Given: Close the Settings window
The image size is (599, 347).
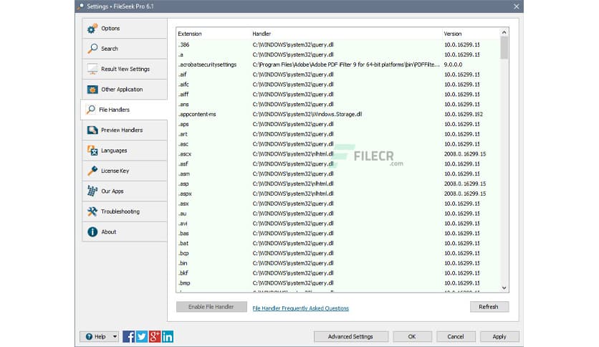Looking at the screenshot, I should [x=517, y=6].
